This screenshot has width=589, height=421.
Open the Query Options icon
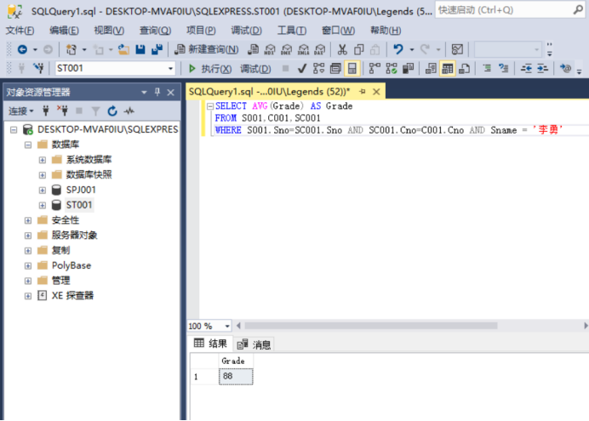click(x=335, y=69)
